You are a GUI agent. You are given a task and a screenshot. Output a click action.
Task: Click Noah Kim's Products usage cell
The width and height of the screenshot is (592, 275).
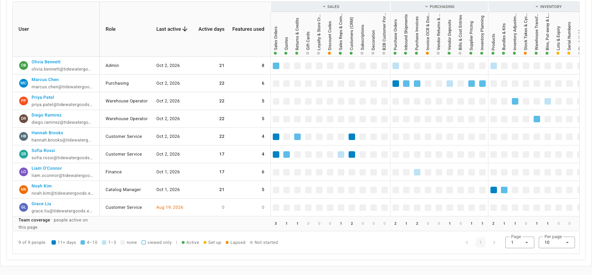point(494,190)
